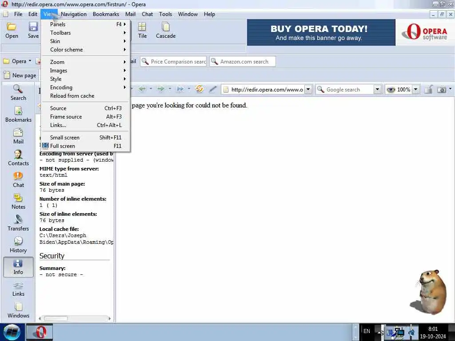Click the Opera software logo

425,32
